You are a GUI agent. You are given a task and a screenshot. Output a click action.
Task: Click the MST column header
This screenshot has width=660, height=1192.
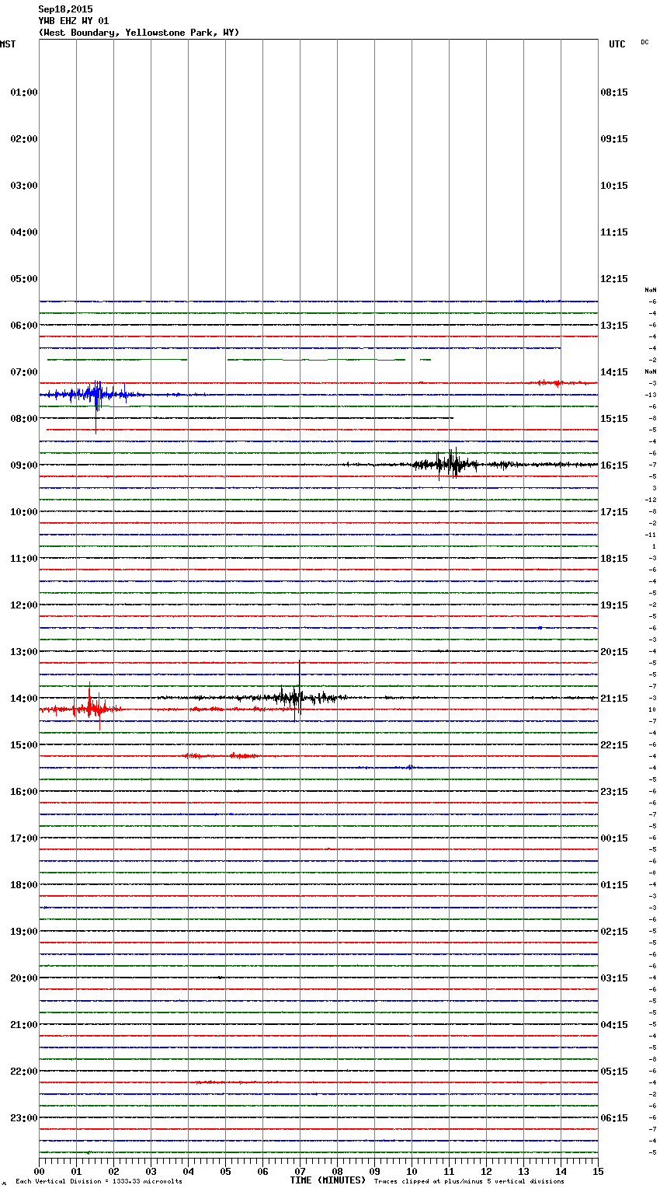(8, 44)
